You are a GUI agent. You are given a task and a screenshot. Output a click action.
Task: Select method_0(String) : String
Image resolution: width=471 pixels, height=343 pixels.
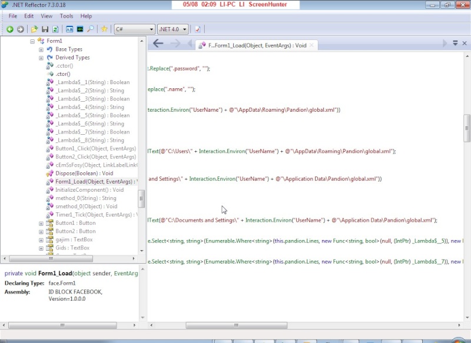86,198
